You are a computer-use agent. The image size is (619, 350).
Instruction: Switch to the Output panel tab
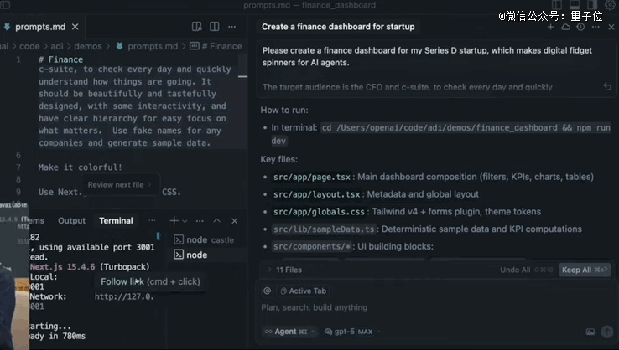(71, 221)
